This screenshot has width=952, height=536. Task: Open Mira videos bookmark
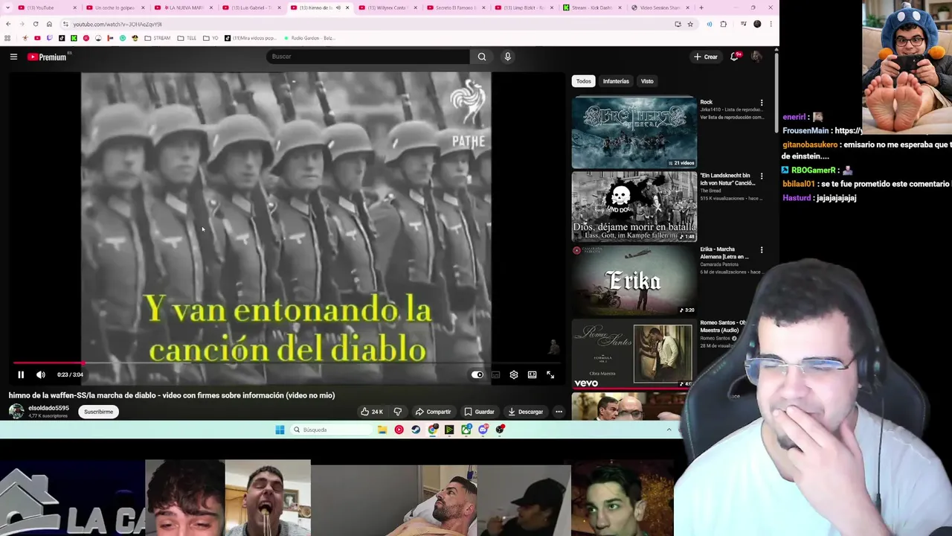tap(250, 38)
